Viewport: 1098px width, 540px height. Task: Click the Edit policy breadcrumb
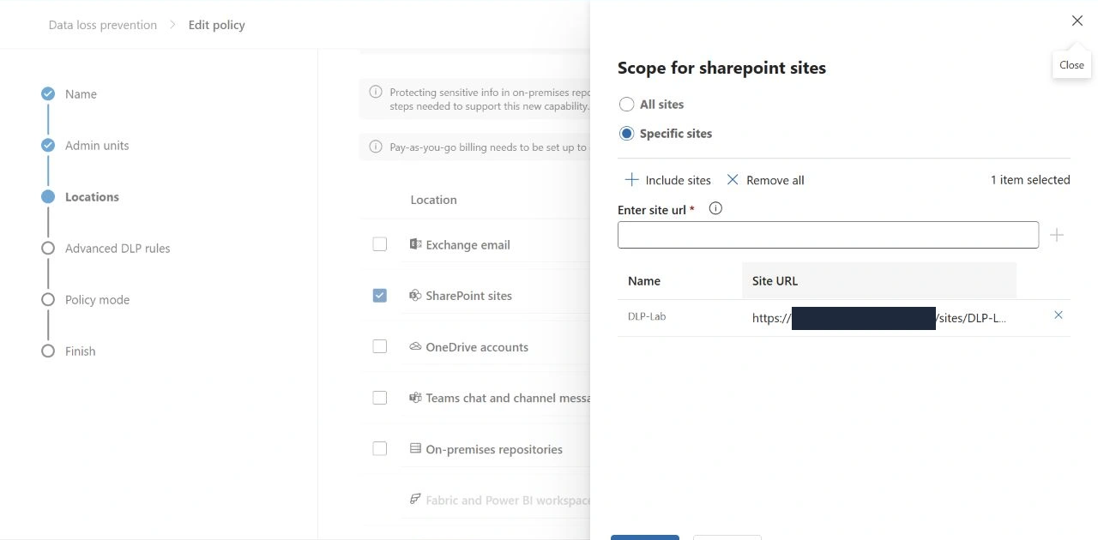click(x=217, y=25)
